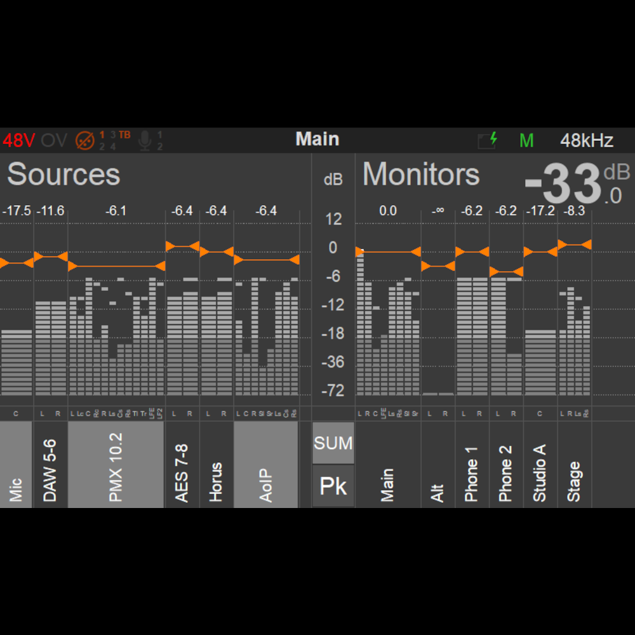The height and width of the screenshot is (635, 635).
Task: Click the PMX 10.2 level meter bars
Action: click(117, 336)
